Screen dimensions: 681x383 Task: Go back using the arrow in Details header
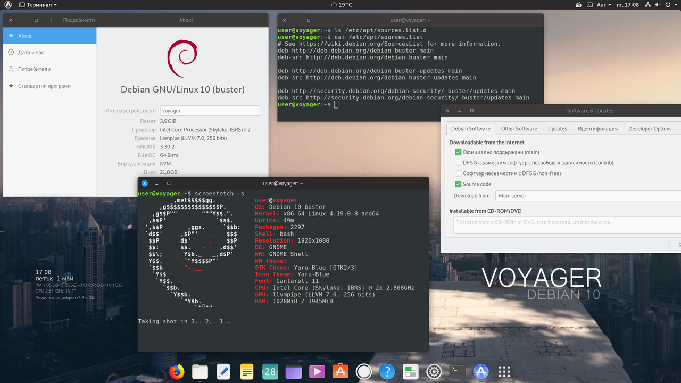coord(51,20)
